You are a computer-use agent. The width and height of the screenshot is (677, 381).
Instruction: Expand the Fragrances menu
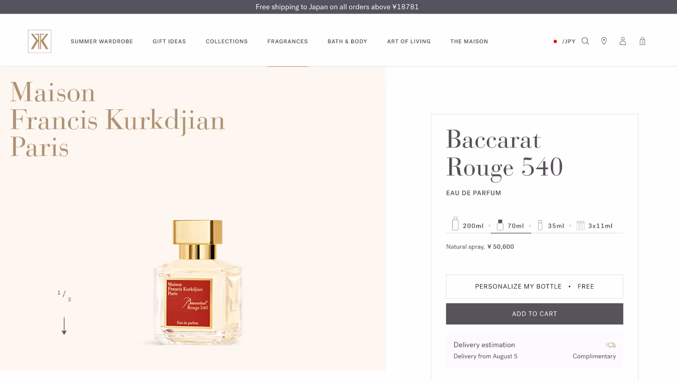pos(287,41)
